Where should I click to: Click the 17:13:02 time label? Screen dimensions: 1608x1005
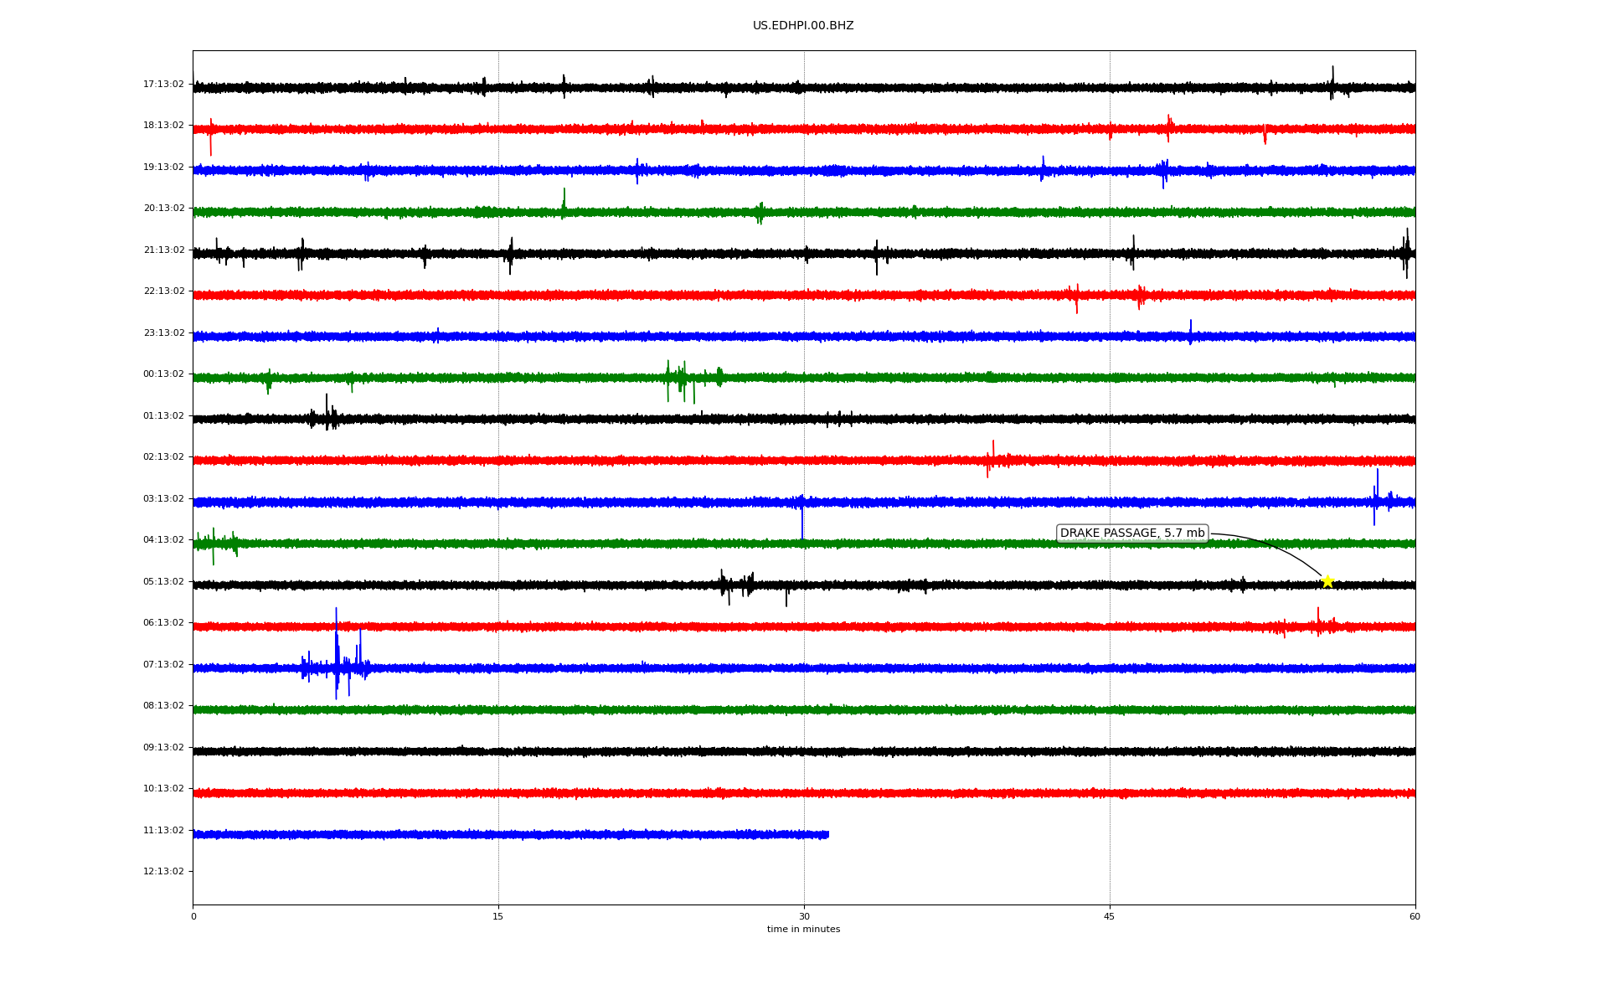click(x=163, y=84)
